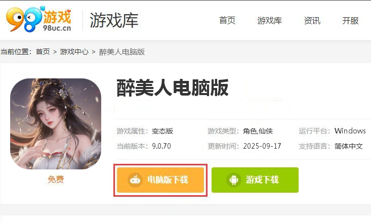Click 游戏中心 breadcrumb link
Screen dimensions: 371x223
(x=74, y=52)
